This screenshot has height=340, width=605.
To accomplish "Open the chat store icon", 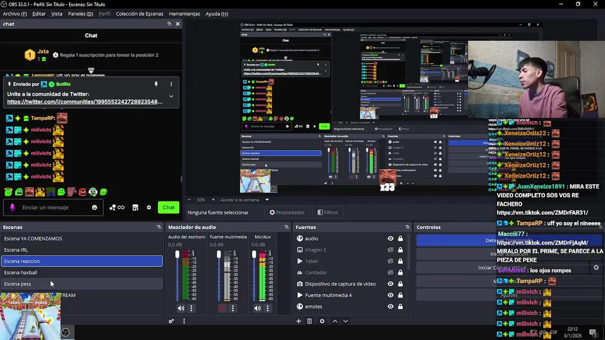I will [135, 207].
